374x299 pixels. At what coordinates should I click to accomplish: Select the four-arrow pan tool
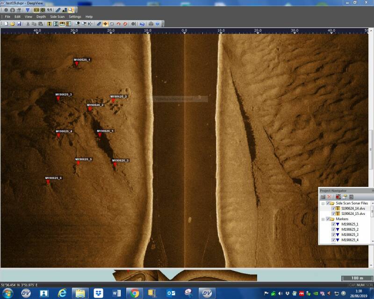point(105,24)
